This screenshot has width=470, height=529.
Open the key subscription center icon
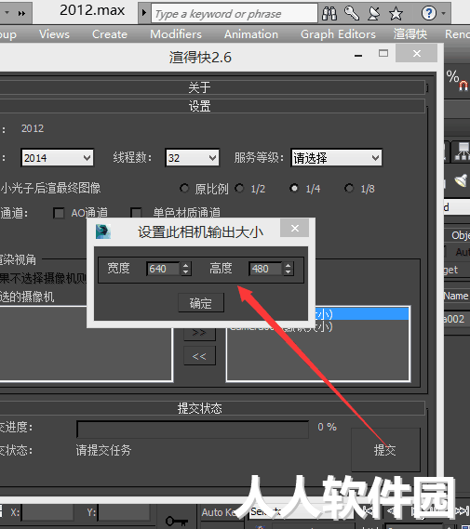(352, 14)
